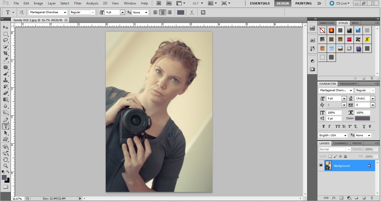
Task: Select the Move tool
Action: (x=6, y=27)
